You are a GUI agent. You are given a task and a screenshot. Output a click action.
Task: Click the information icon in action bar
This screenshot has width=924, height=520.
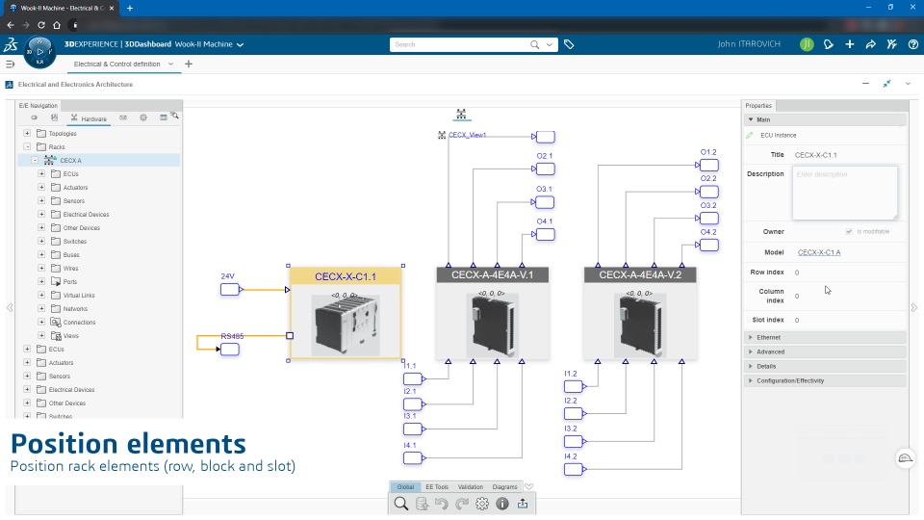tap(502, 504)
